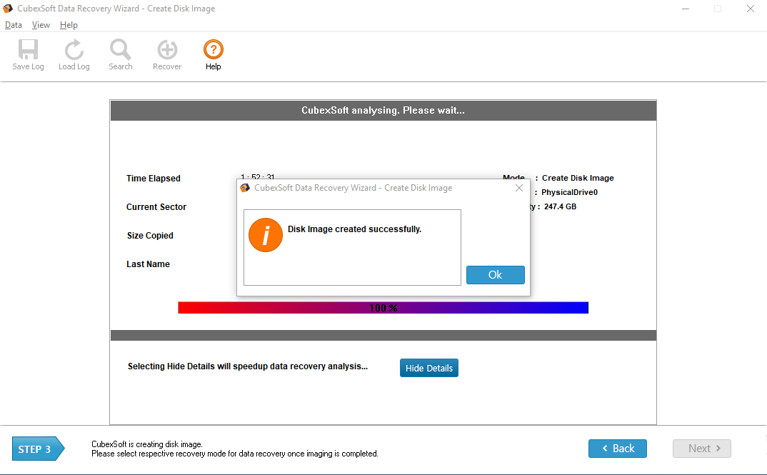Click the CubexSoft app logo in title bar
Viewport: 767px width, 475px height.
click(x=8, y=9)
